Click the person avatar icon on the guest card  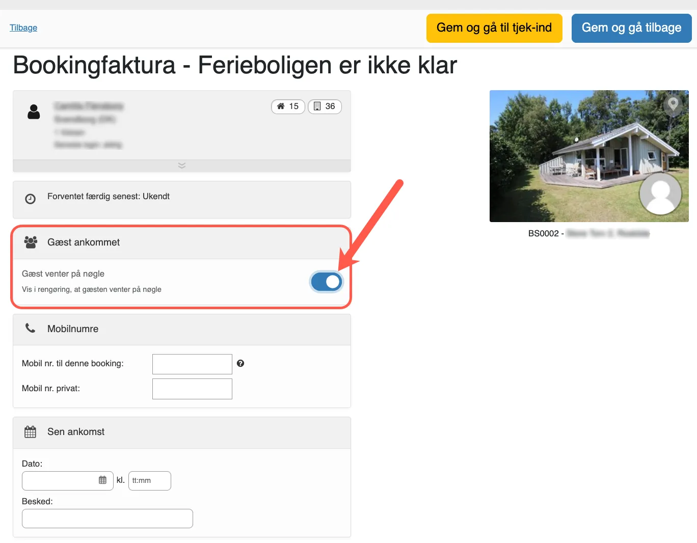34,112
